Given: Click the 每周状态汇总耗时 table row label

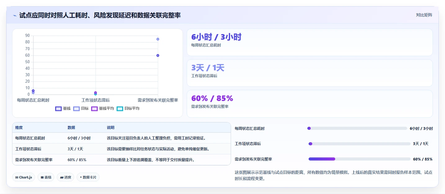Looking at the screenshot, I should pyautogui.click(x=30, y=138).
